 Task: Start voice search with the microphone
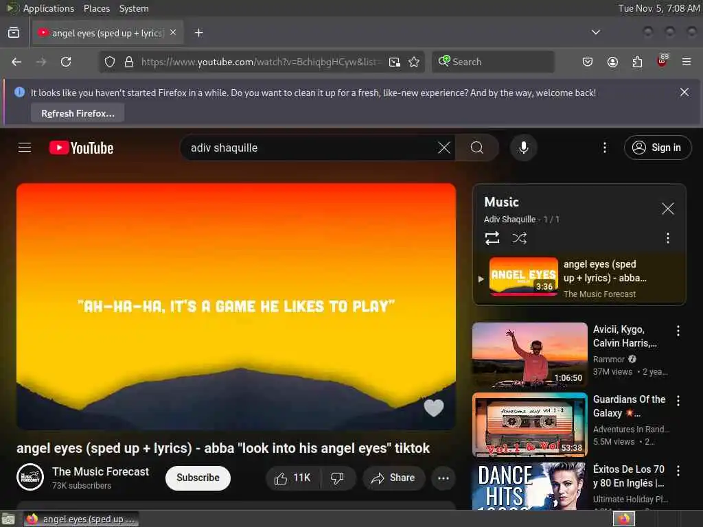[x=523, y=148]
